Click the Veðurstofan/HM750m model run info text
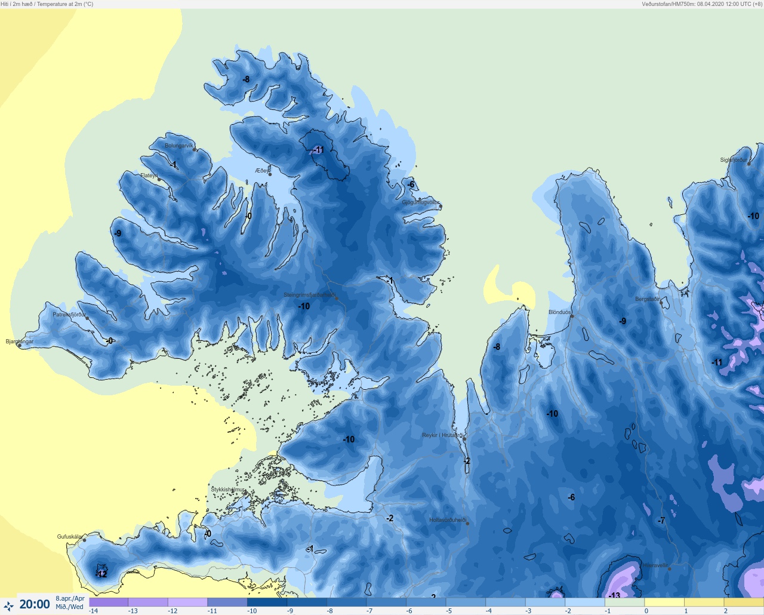764x615 pixels. [702, 4]
